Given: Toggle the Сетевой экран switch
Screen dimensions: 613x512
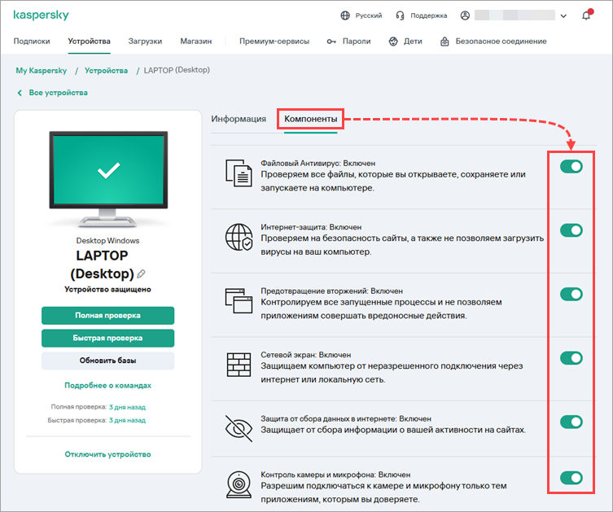Looking at the screenshot, I should coord(571,358).
